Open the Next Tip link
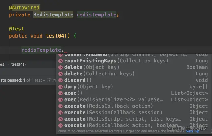Screen dimensions: 212x136 tap(193, 131)
